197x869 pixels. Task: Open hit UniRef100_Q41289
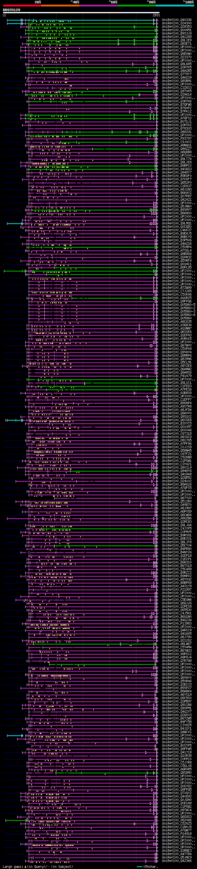[177, 37]
